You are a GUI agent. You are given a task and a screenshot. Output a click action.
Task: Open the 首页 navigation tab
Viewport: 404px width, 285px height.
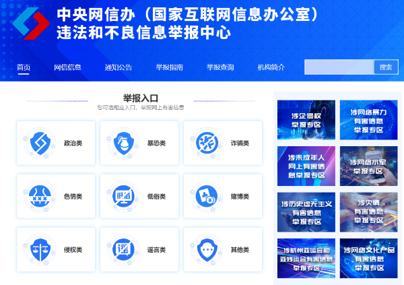coord(24,67)
